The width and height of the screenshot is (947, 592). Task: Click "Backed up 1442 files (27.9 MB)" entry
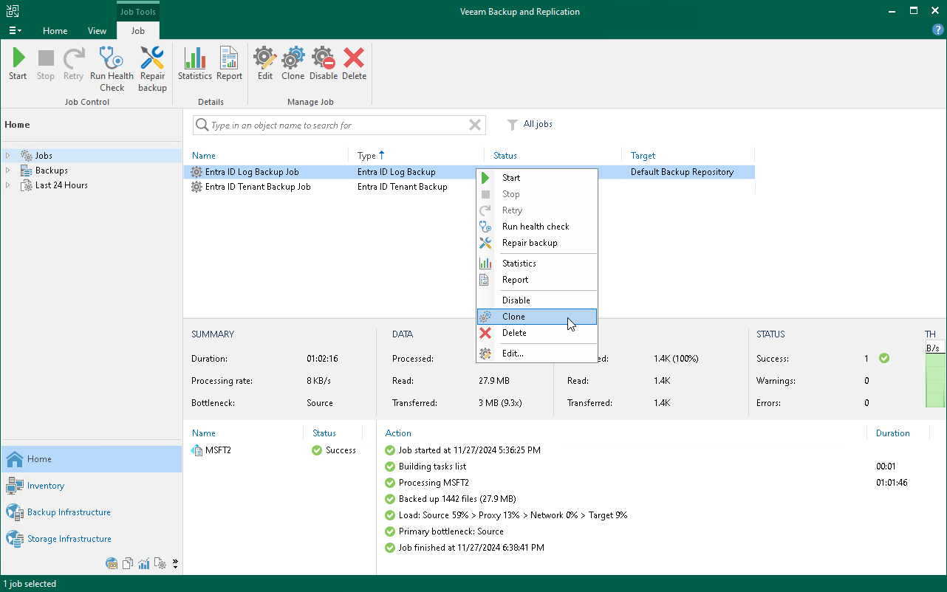coord(457,499)
